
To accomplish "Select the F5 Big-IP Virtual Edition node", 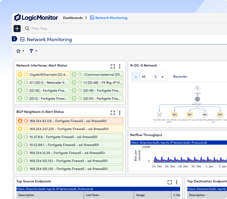I will coord(205,115).
